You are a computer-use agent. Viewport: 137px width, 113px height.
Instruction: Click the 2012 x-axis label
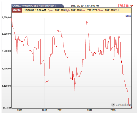pos(90,110)
